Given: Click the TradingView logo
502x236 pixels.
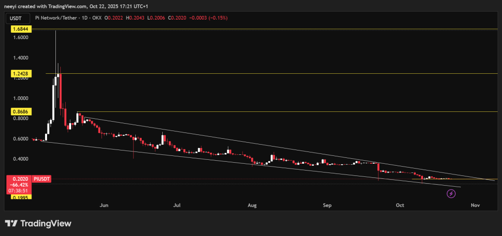Looking at the screenshot, I should (38, 223).
